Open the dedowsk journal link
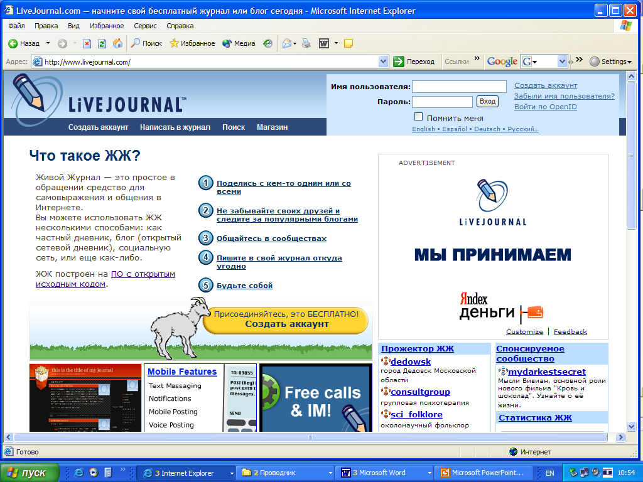The image size is (643, 482). pos(411,361)
